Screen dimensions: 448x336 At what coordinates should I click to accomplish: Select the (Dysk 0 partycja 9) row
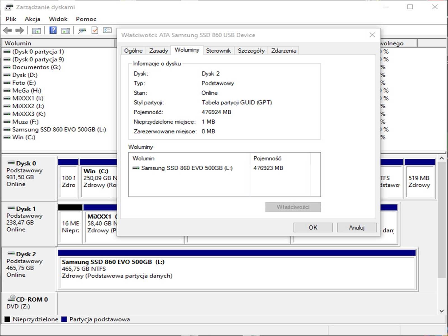[x=38, y=59]
